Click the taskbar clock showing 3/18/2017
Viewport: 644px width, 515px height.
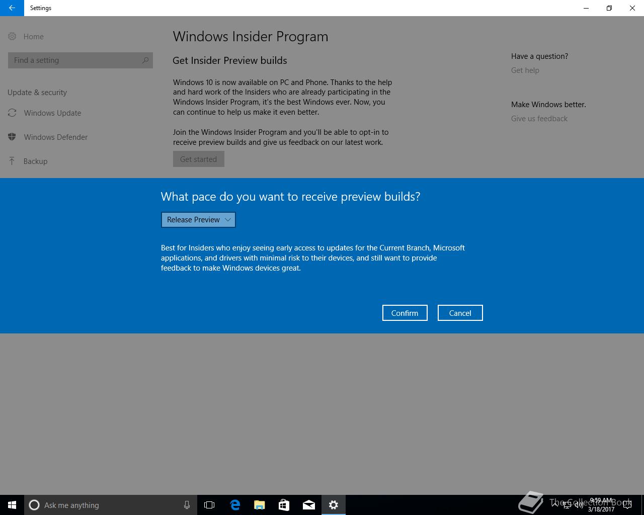[x=601, y=505]
